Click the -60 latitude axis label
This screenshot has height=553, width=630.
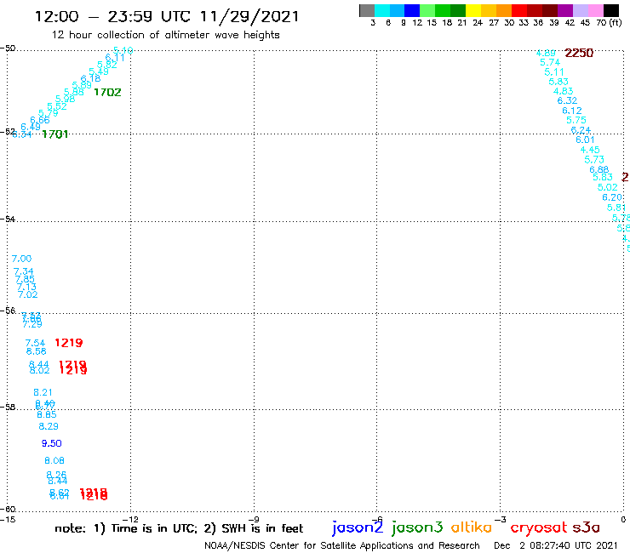point(8,510)
